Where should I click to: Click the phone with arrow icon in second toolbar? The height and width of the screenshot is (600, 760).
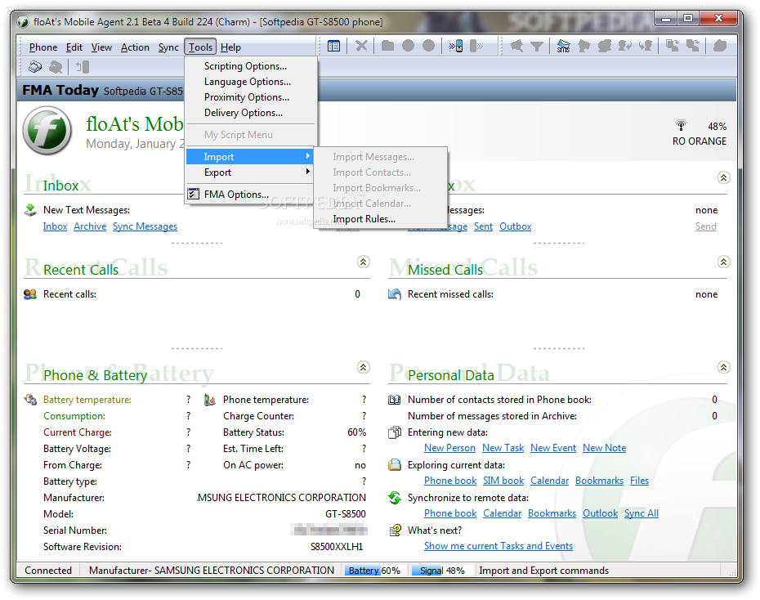pos(83,66)
